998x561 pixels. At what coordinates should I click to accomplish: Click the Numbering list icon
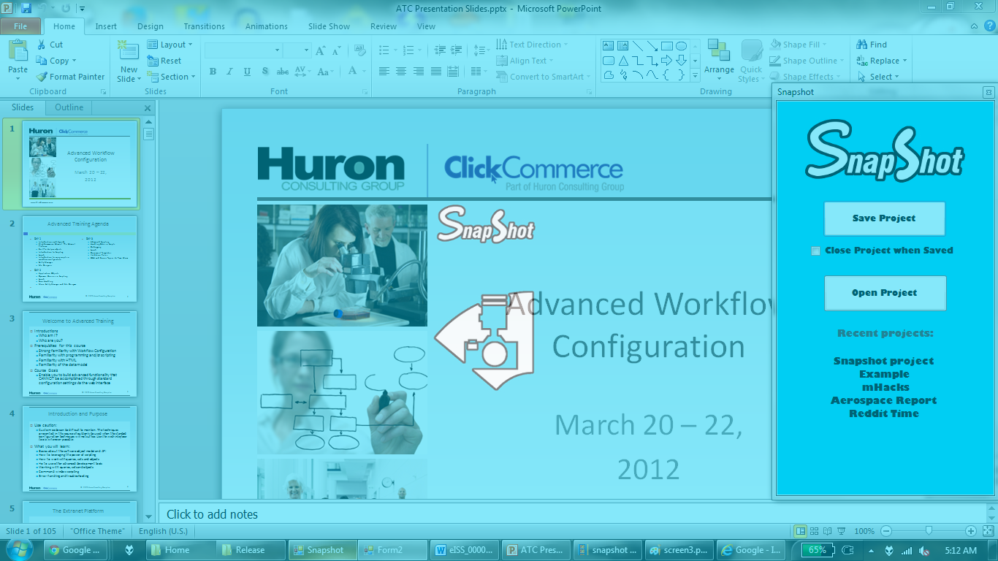tap(408, 50)
